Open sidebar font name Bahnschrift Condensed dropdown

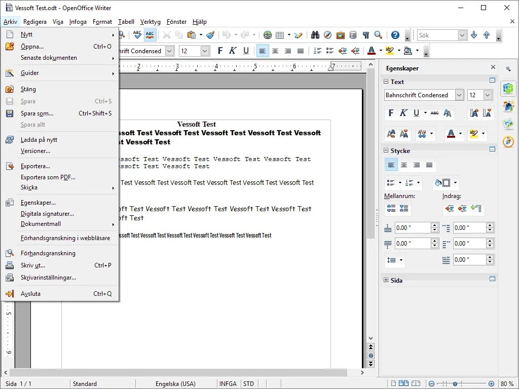(459, 95)
